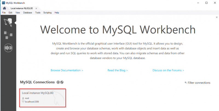Open the View menu
This screenshot has height=111, width=219.
click(x=18, y=13)
